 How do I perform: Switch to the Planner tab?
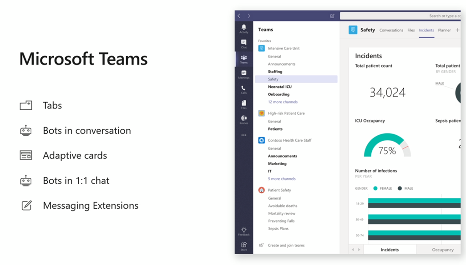(x=444, y=30)
